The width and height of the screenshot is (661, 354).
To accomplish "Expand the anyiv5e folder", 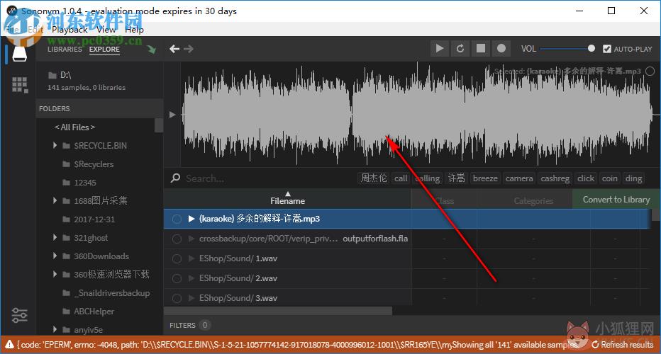I will click(x=55, y=329).
